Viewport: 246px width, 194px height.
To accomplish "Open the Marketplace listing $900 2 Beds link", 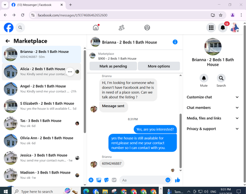I will [117, 58].
